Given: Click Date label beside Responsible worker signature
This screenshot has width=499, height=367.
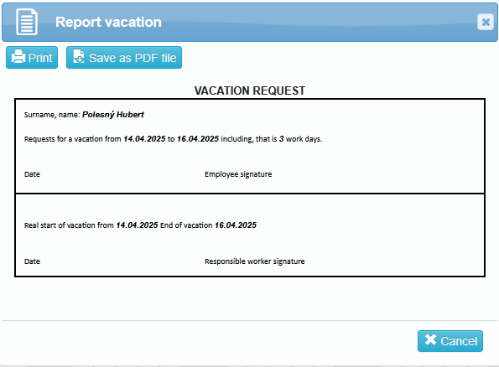Looking at the screenshot, I should pos(32,261).
